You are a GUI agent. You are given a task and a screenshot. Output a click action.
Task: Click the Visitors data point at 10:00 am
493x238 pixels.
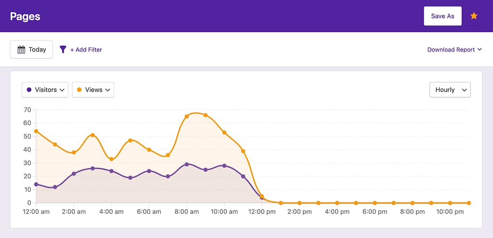[x=224, y=166]
